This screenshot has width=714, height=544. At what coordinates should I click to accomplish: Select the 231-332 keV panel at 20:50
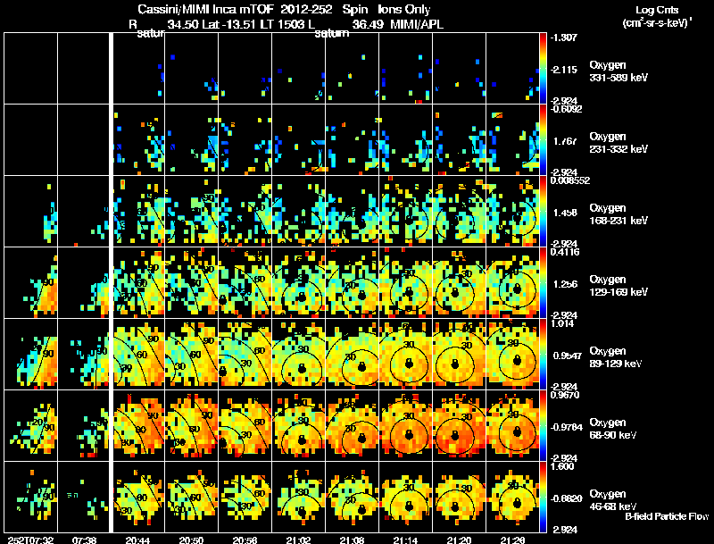pyautogui.click(x=191, y=140)
